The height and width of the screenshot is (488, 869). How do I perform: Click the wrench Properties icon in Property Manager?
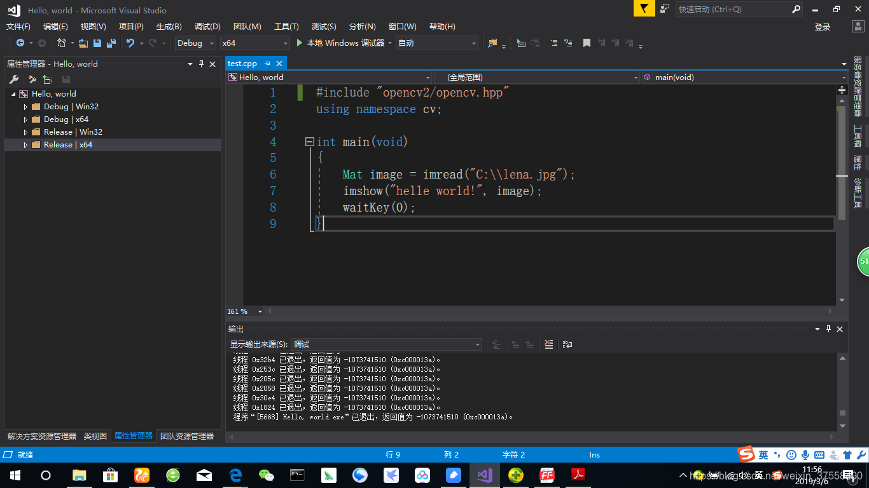pyautogui.click(x=14, y=79)
